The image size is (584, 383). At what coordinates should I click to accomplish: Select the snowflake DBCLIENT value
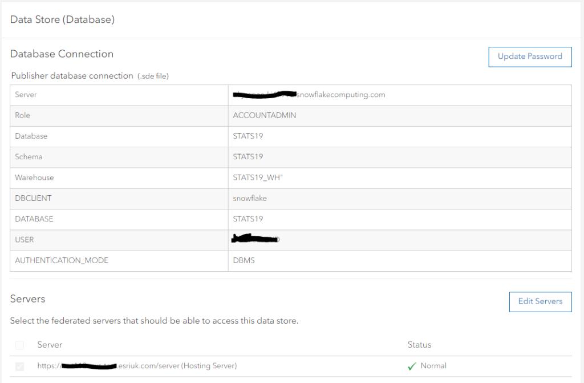point(250,198)
